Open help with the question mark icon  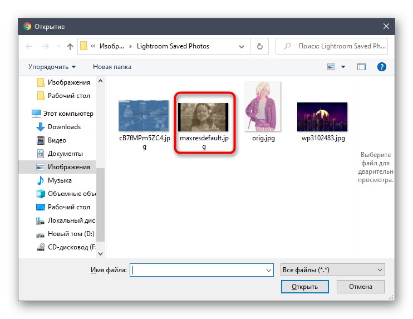click(x=382, y=67)
